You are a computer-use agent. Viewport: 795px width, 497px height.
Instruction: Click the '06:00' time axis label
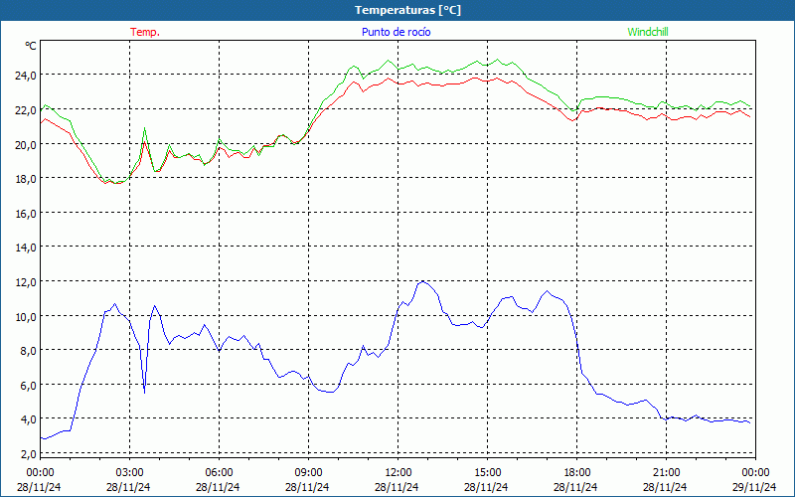coord(219,473)
